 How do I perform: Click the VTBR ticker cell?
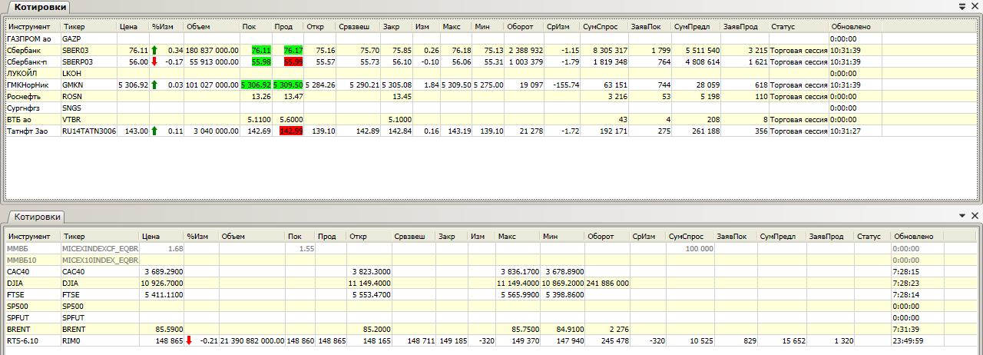pyautogui.click(x=88, y=120)
